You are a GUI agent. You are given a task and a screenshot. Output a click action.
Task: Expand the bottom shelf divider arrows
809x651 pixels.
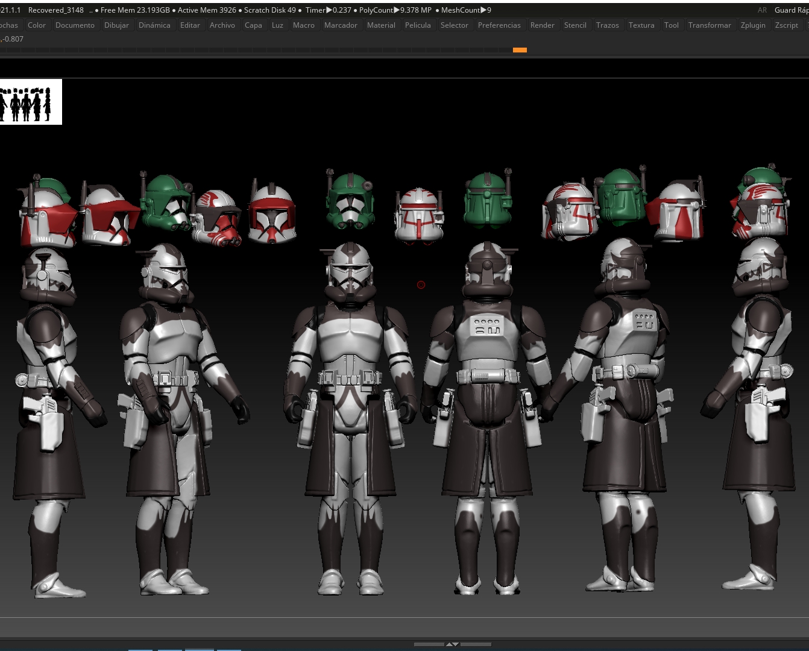pyautogui.click(x=452, y=644)
